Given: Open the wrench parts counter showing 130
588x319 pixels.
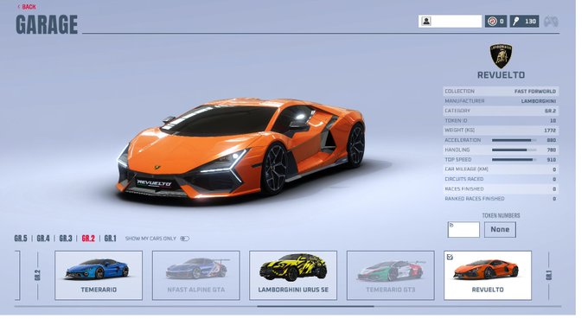Looking at the screenshot, I should click(524, 22).
